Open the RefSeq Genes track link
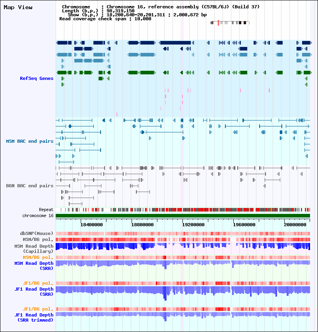Viewport: 318px width, 332px height. click(x=37, y=78)
